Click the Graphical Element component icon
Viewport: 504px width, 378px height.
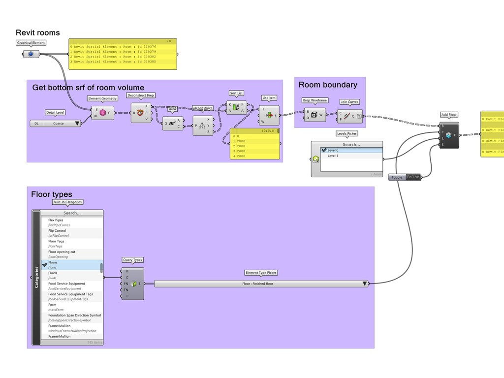[x=31, y=54]
